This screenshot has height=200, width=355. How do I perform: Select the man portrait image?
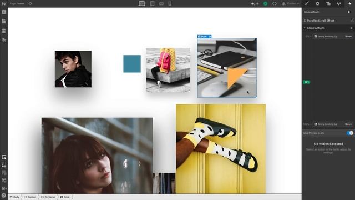coord(73,69)
